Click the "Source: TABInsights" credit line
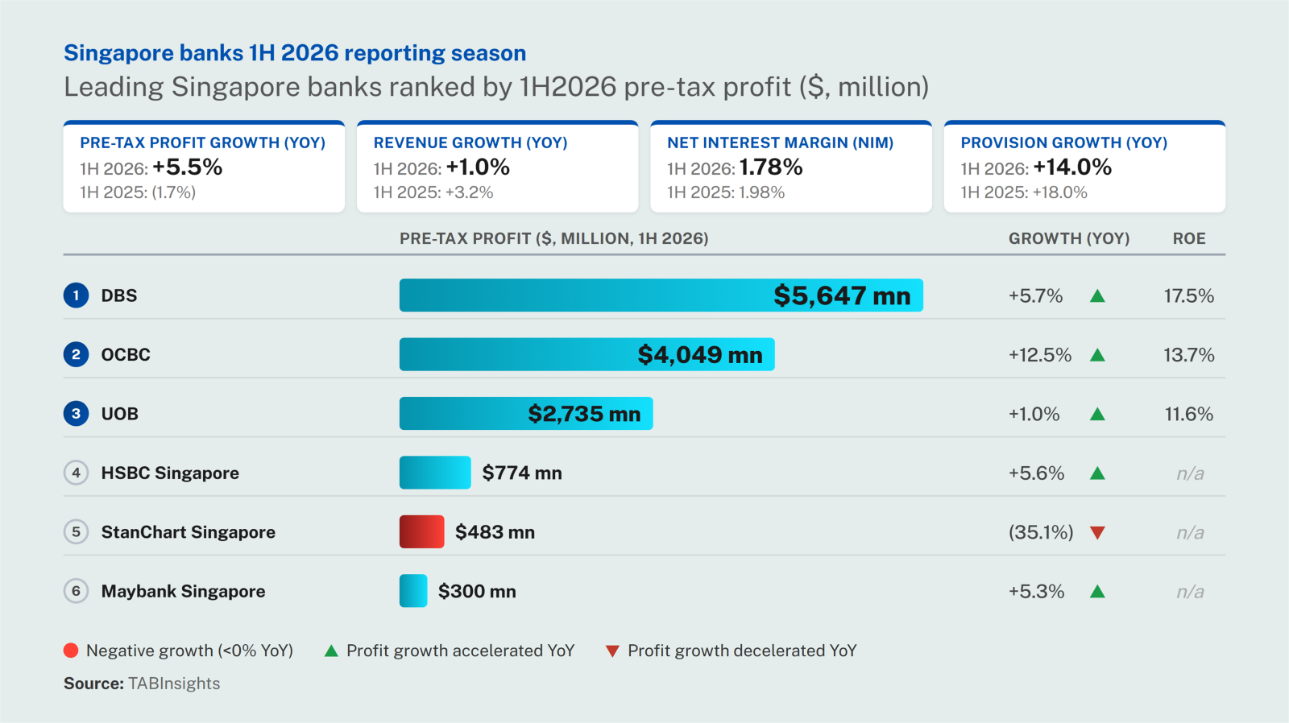The image size is (1289, 723). coord(142,684)
